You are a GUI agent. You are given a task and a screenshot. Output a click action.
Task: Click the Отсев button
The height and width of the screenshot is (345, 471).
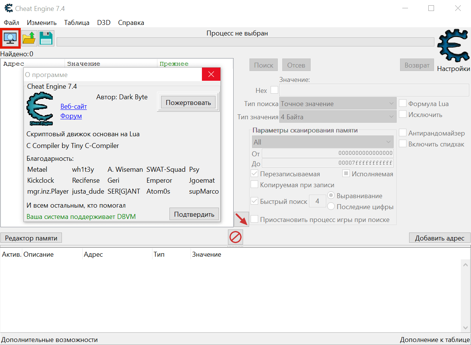296,65
